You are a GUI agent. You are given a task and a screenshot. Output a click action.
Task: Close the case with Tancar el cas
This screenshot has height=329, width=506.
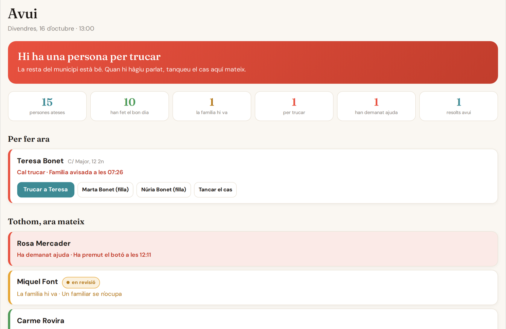[215, 190]
